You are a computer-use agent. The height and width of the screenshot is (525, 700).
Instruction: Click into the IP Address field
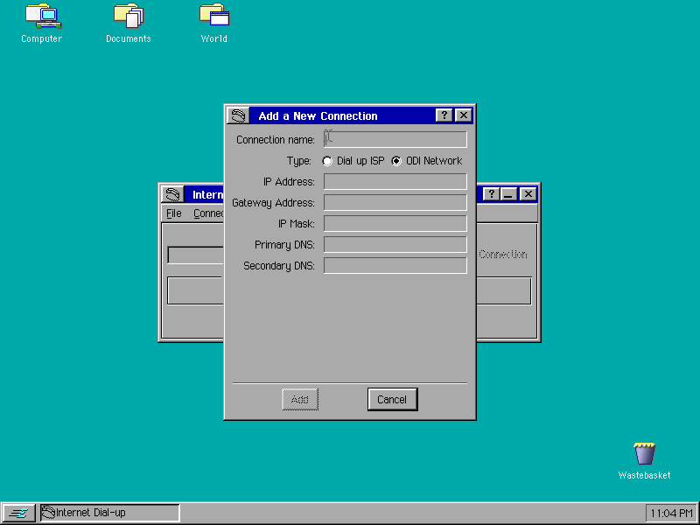[395, 182]
